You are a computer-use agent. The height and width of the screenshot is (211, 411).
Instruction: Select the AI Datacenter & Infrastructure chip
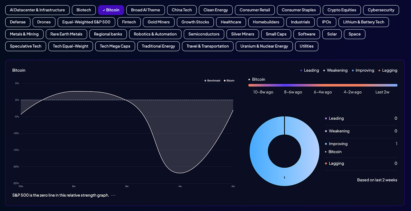(x=37, y=10)
